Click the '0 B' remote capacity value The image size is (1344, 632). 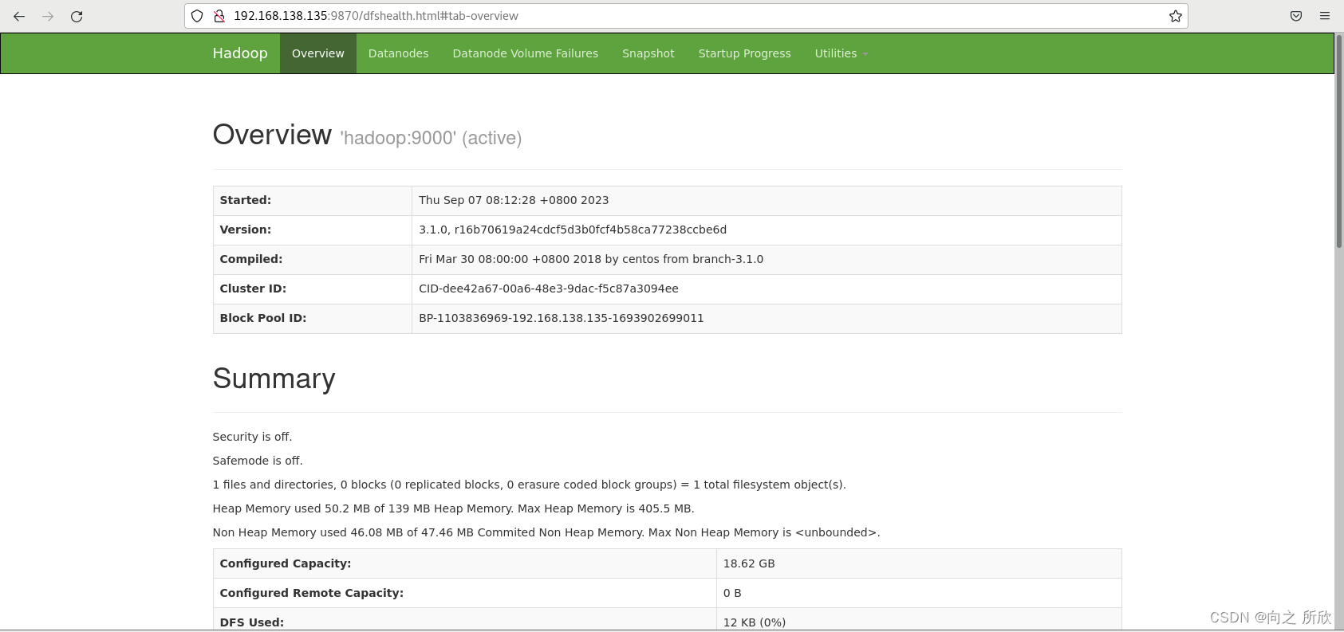(732, 593)
